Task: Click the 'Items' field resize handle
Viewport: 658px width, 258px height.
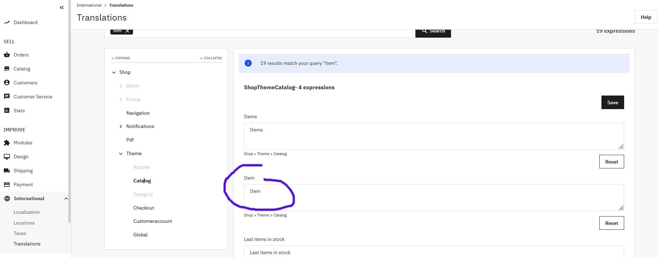Action: tap(621, 146)
